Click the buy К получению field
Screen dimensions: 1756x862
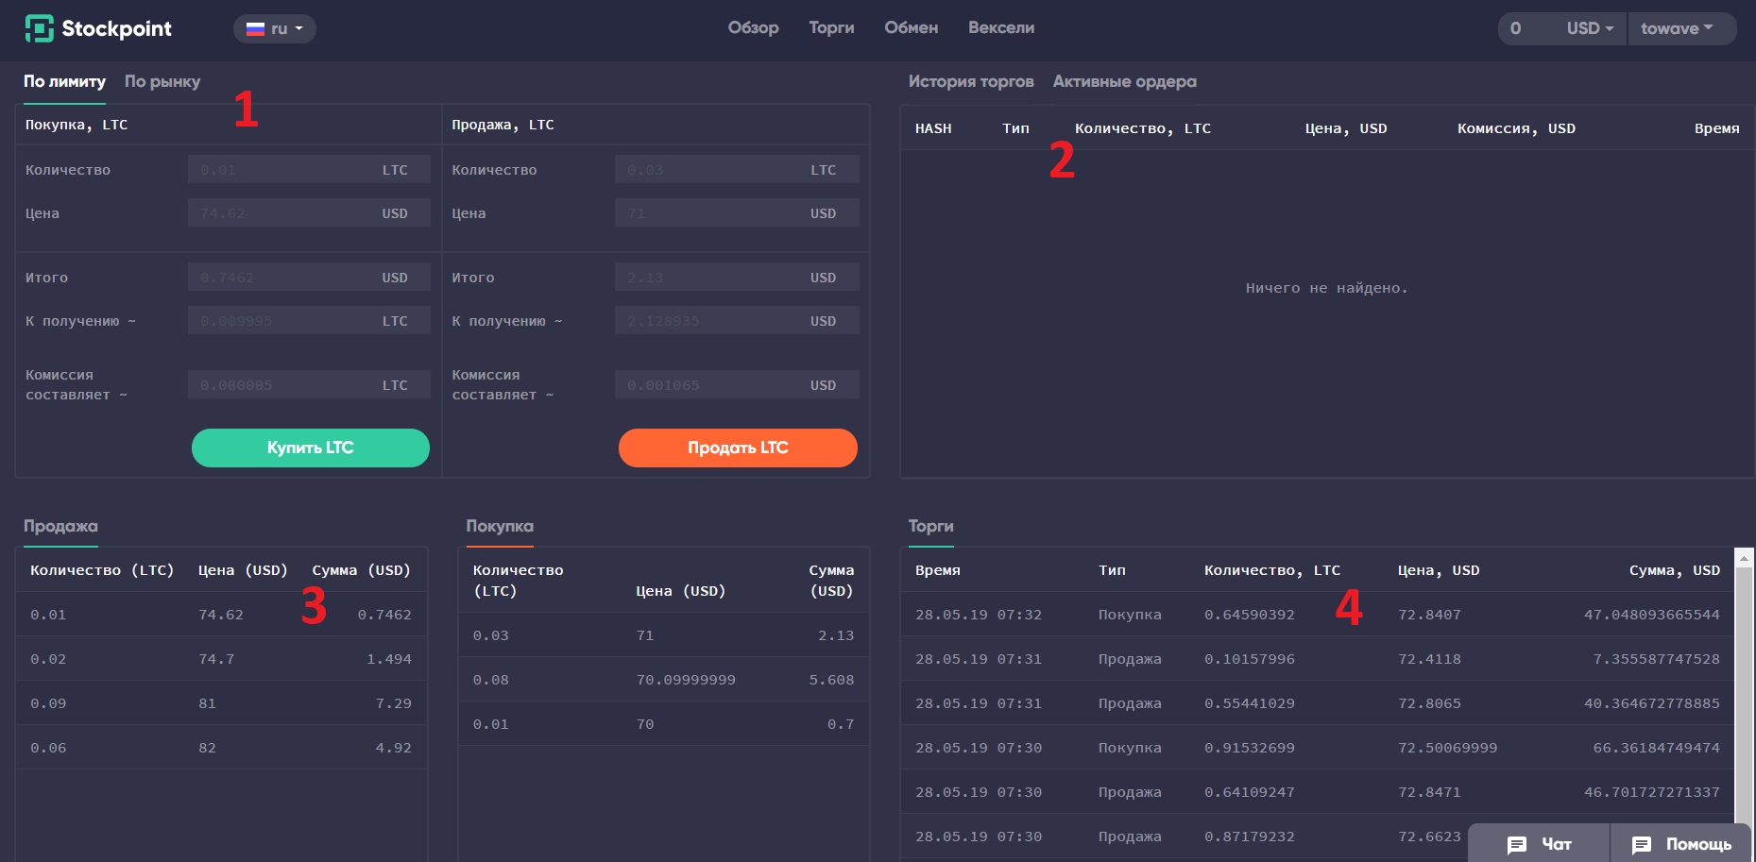pos(309,321)
